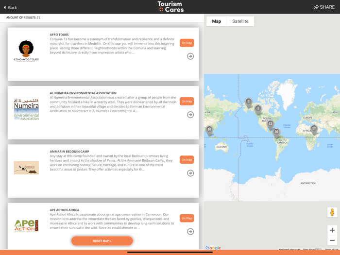Select the map cluster marker labeled 10
This screenshot has width=340, height=255.
coord(209,130)
